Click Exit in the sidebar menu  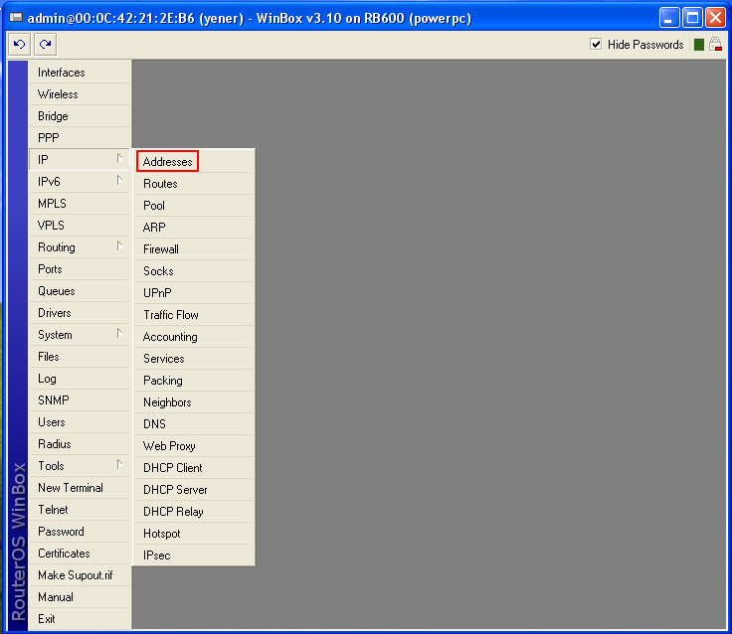click(x=80, y=619)
